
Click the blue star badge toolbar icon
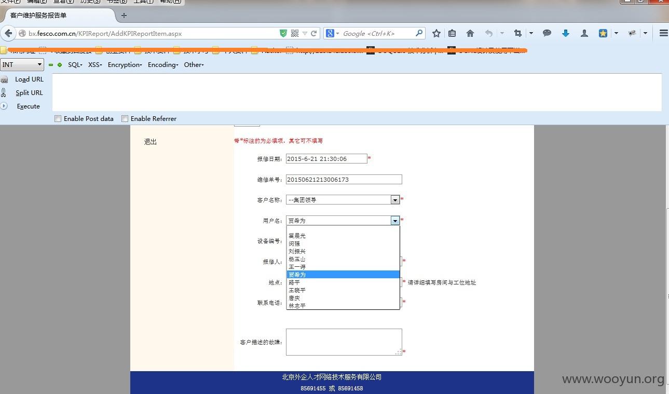pos(603,33)
